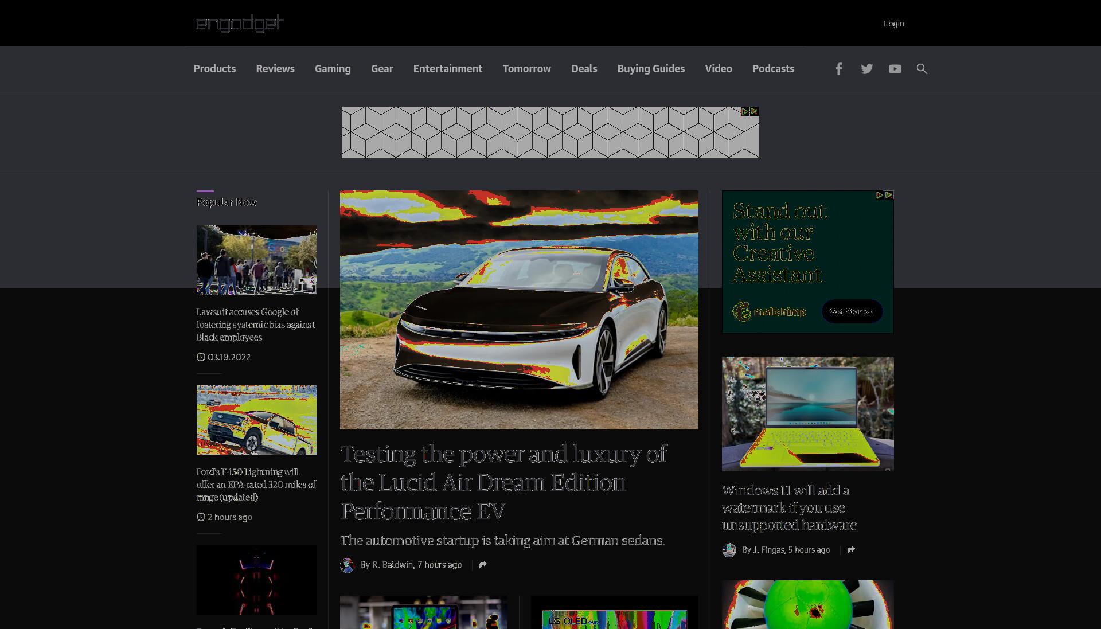
Task: Click the Ford F-150 truck thumbnail
Action: coord(256,420)
